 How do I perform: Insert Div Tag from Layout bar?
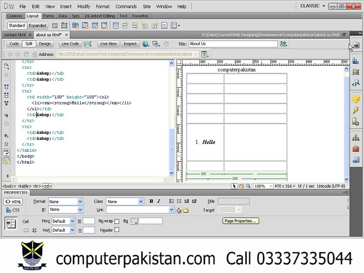click(55, 25)
